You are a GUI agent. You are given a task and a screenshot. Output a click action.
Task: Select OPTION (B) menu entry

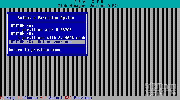[x=22, y=34]
